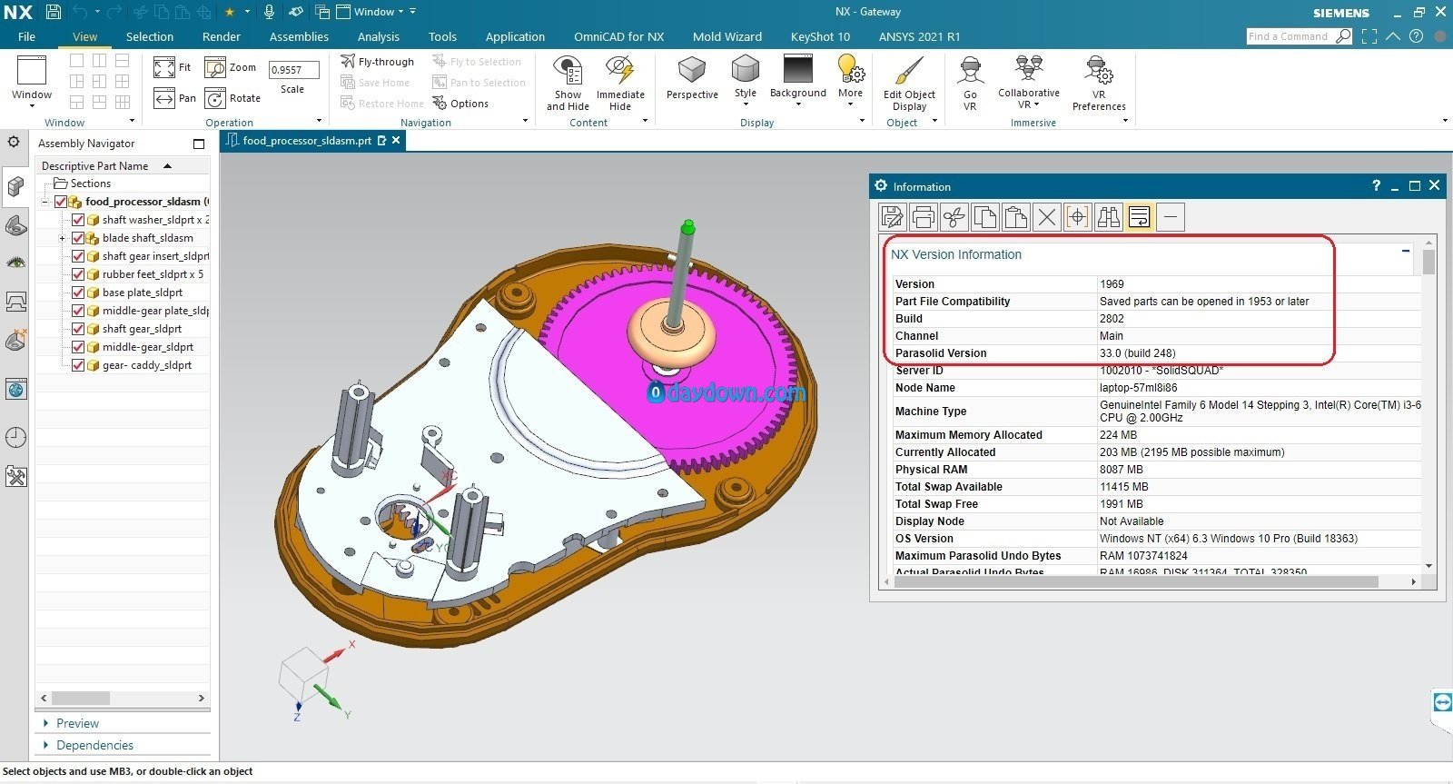This screenshot has width=1453, height=784.
Task: Open VR Preferences
Action: pyautogui.click(x=1099, y=84)
